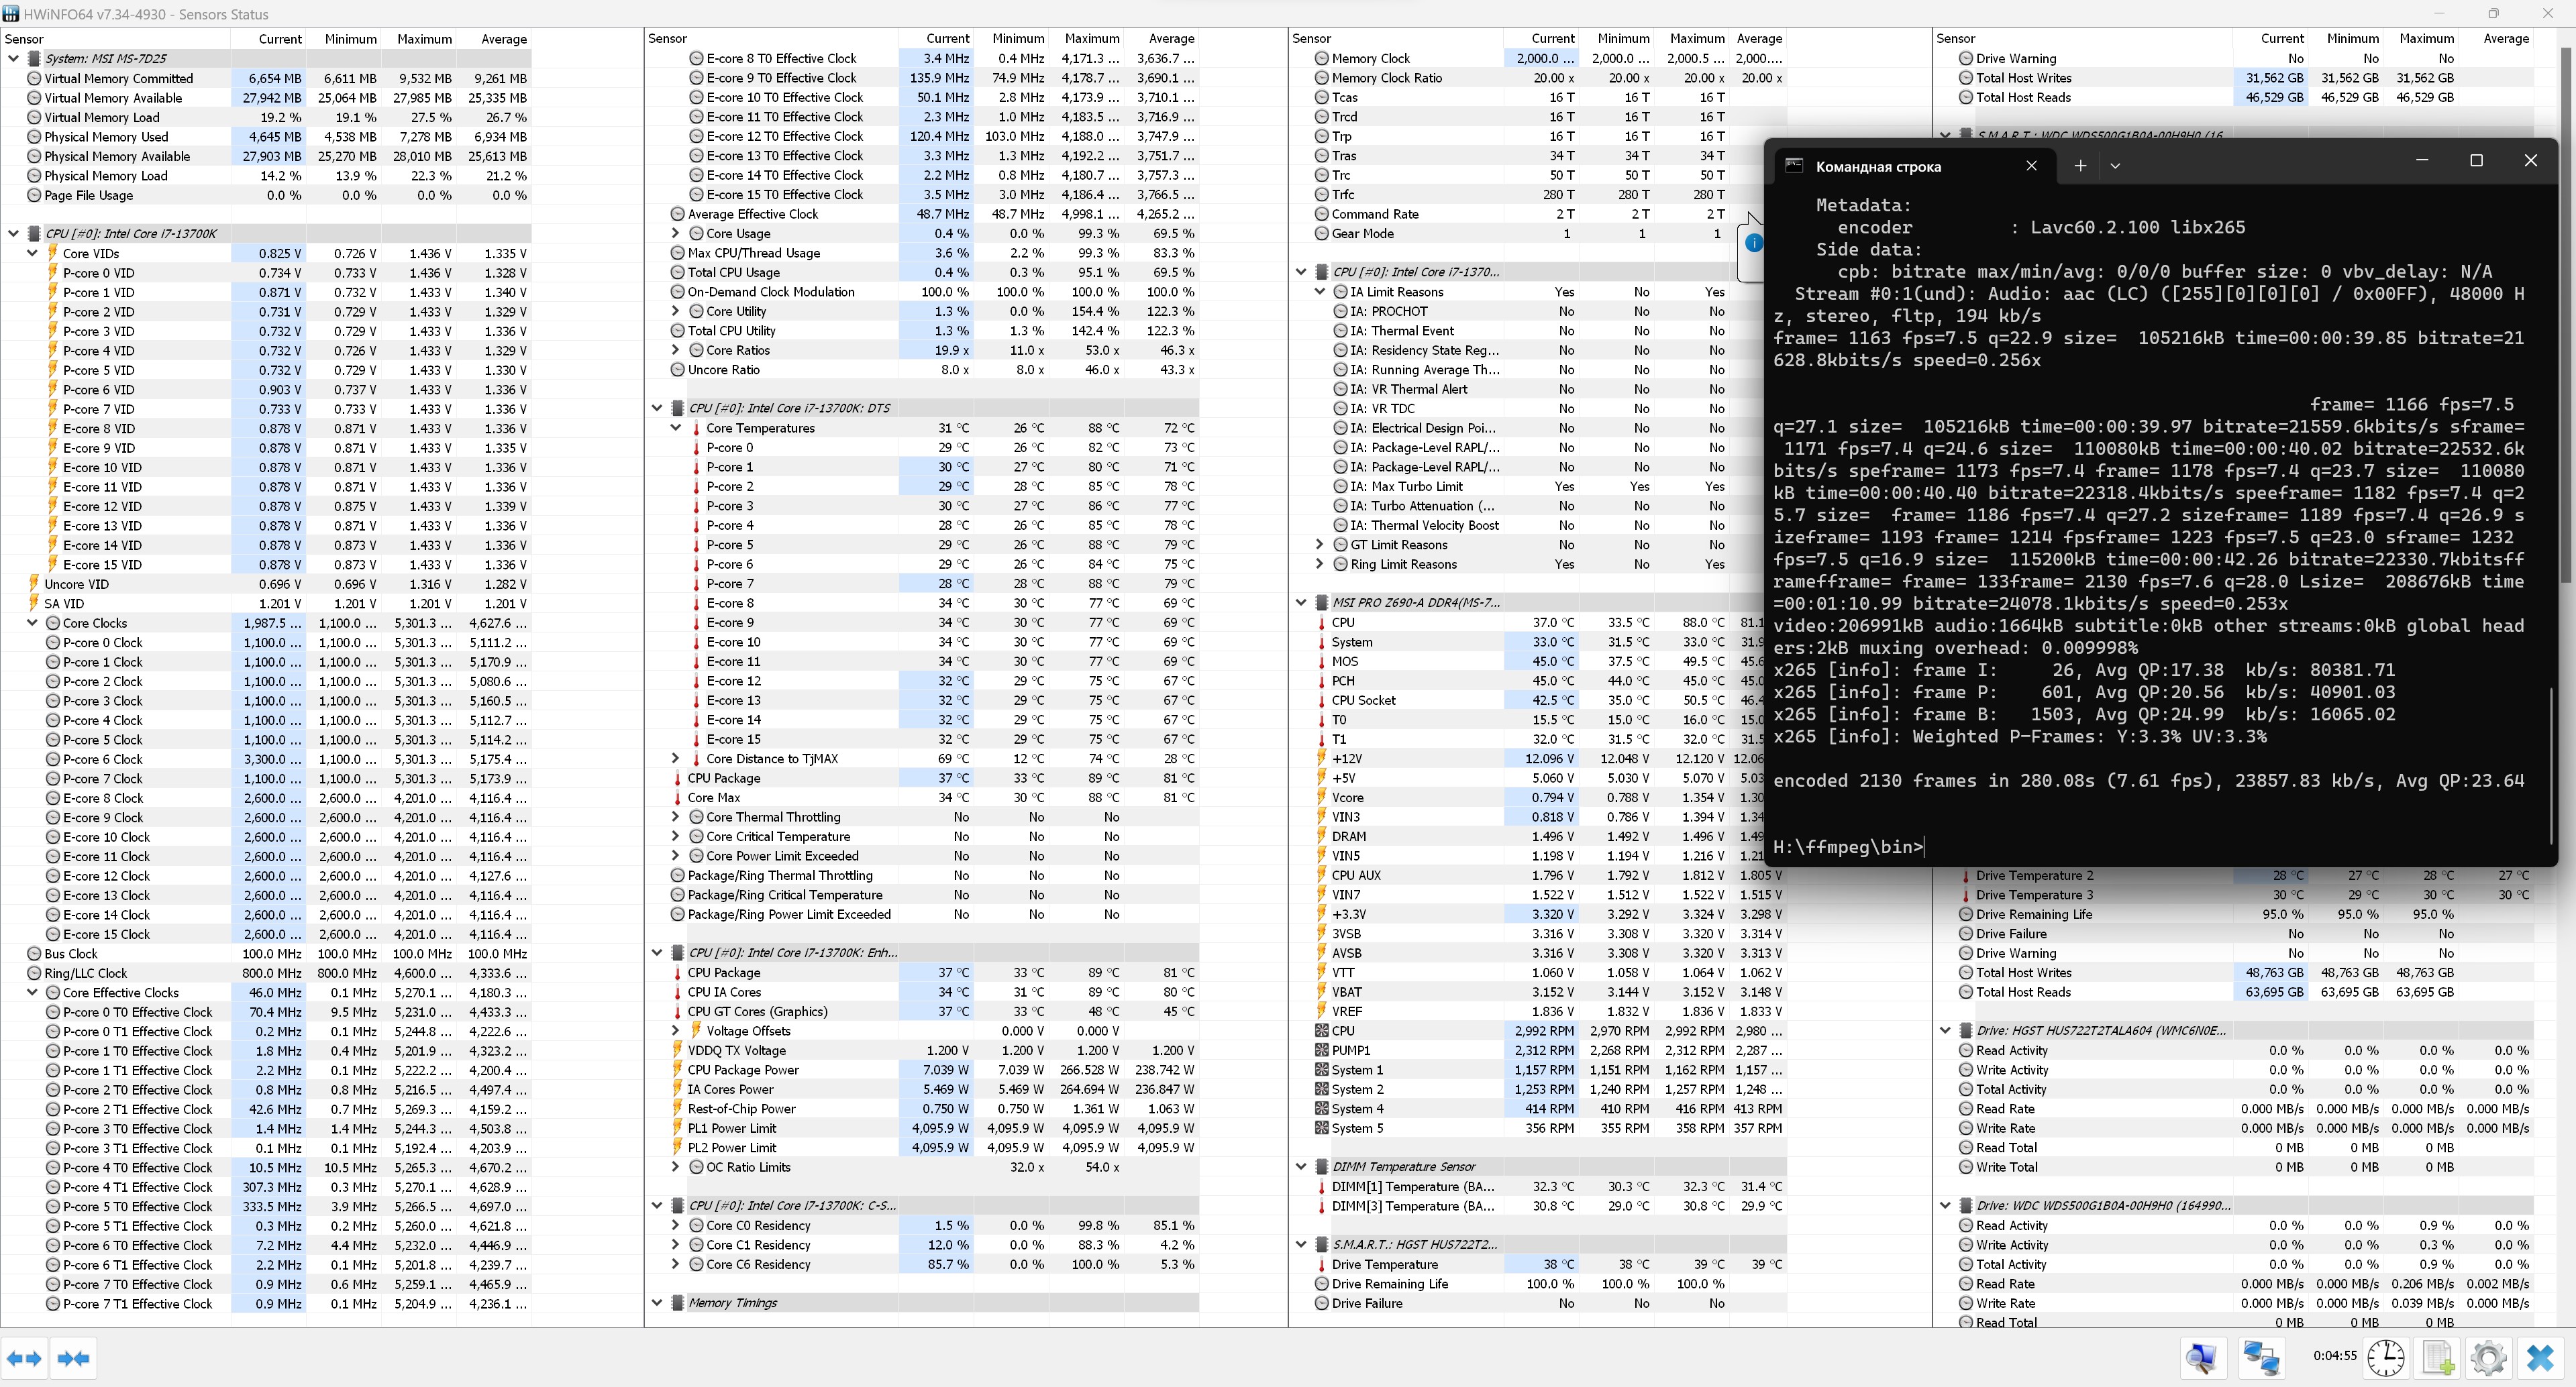Image resolution: width=2576 pixels, height=1387 pixels.
Task: Collapse the DIMM Temperature Sensor group
Action: click(1301, 1167)
